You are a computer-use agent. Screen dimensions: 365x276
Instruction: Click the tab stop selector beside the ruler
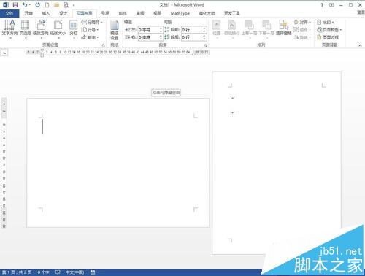point(4,53)
